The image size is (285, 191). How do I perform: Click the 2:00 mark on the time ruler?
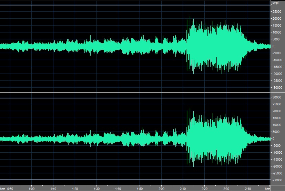point(161,189)
